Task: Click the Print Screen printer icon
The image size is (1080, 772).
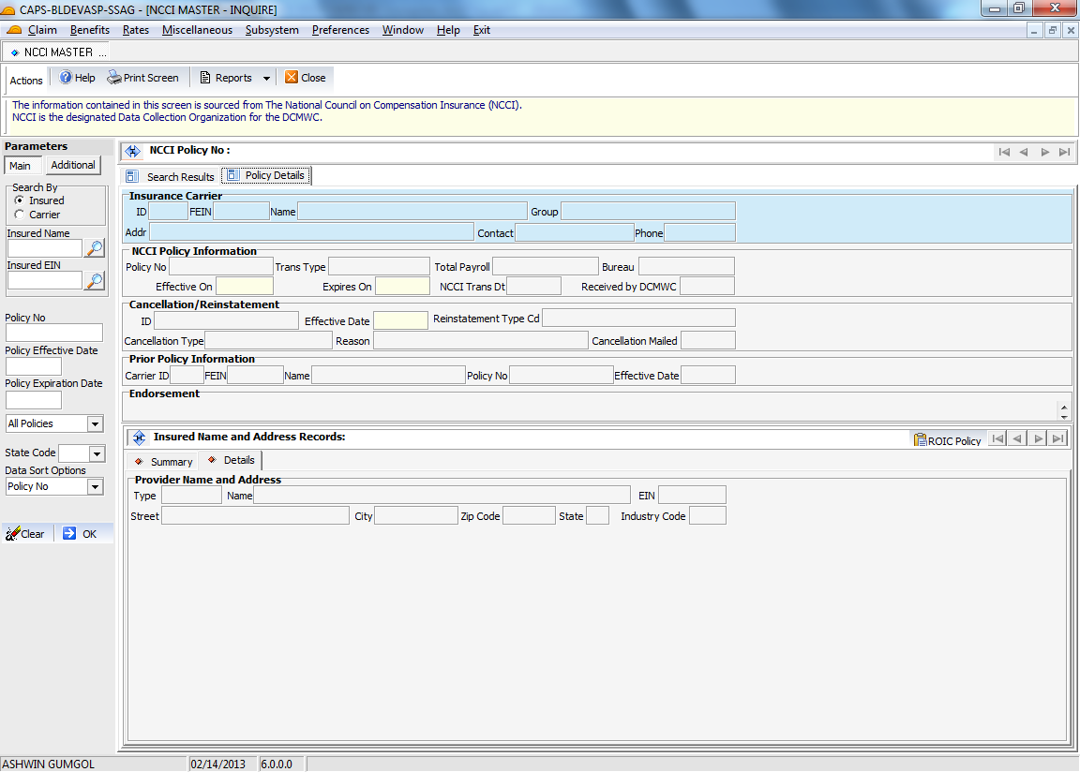Action: (x=114, y=78)
